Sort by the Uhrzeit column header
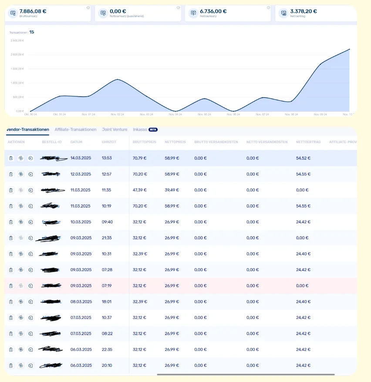 point(109,142)
